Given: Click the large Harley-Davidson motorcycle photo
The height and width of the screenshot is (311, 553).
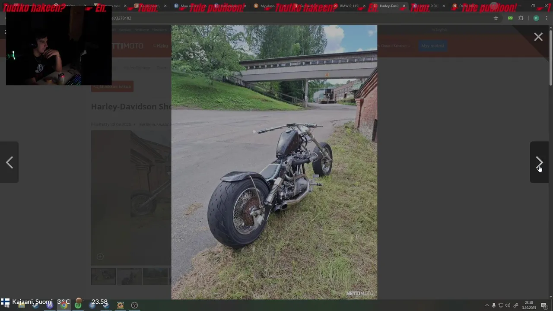Looking at the screenshot, I should click(274, 162).
